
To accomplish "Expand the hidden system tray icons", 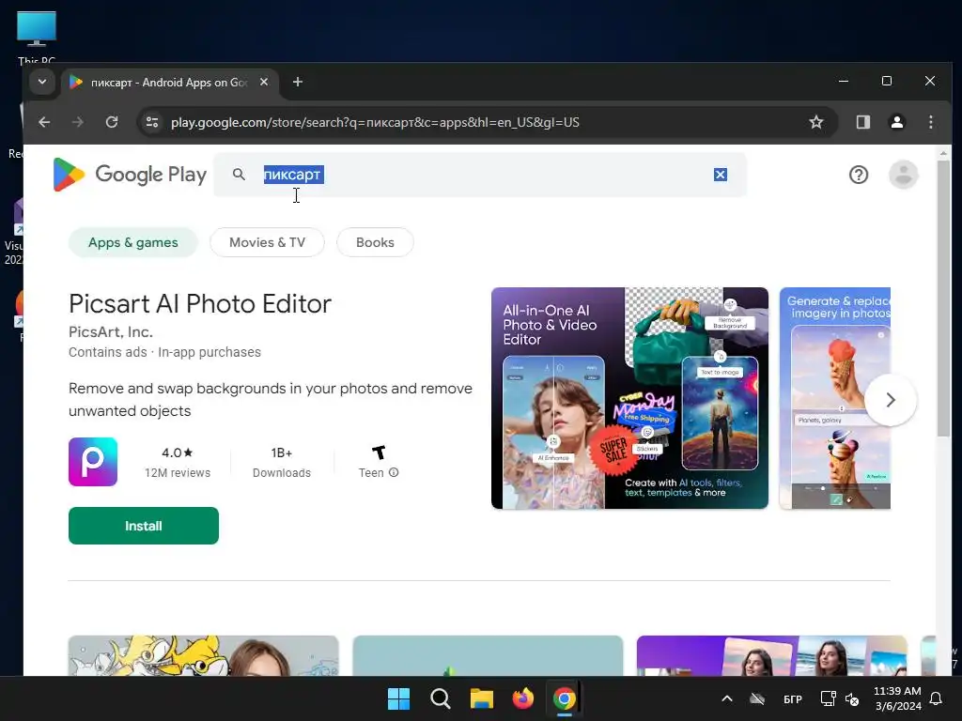I will (x=727, y=698).
